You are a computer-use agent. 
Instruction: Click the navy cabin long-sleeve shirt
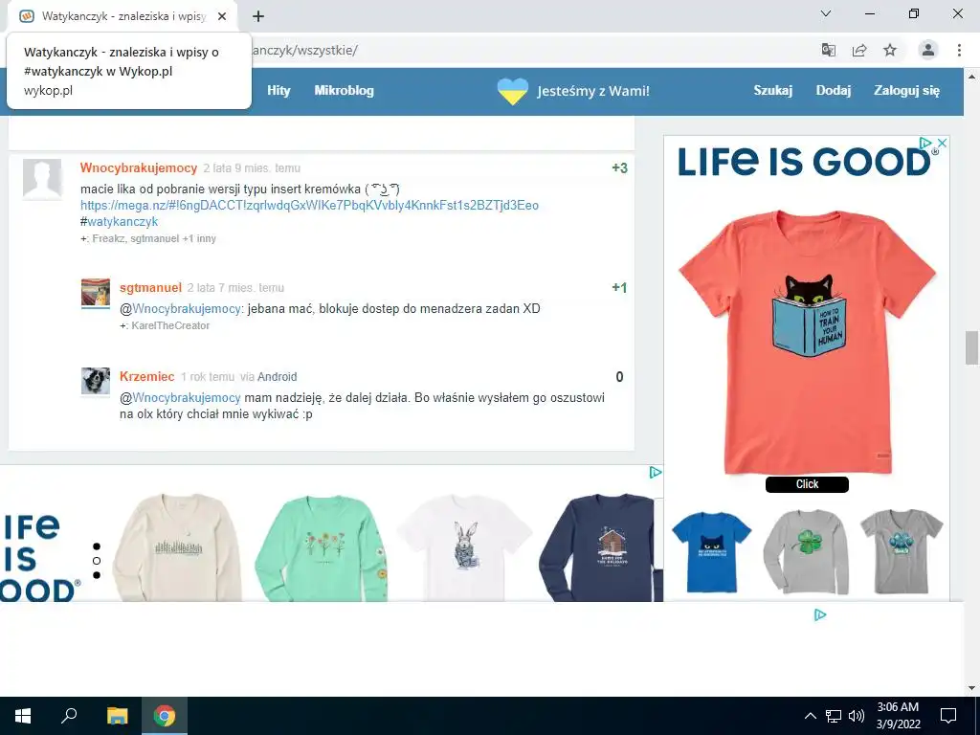[598, 547]
